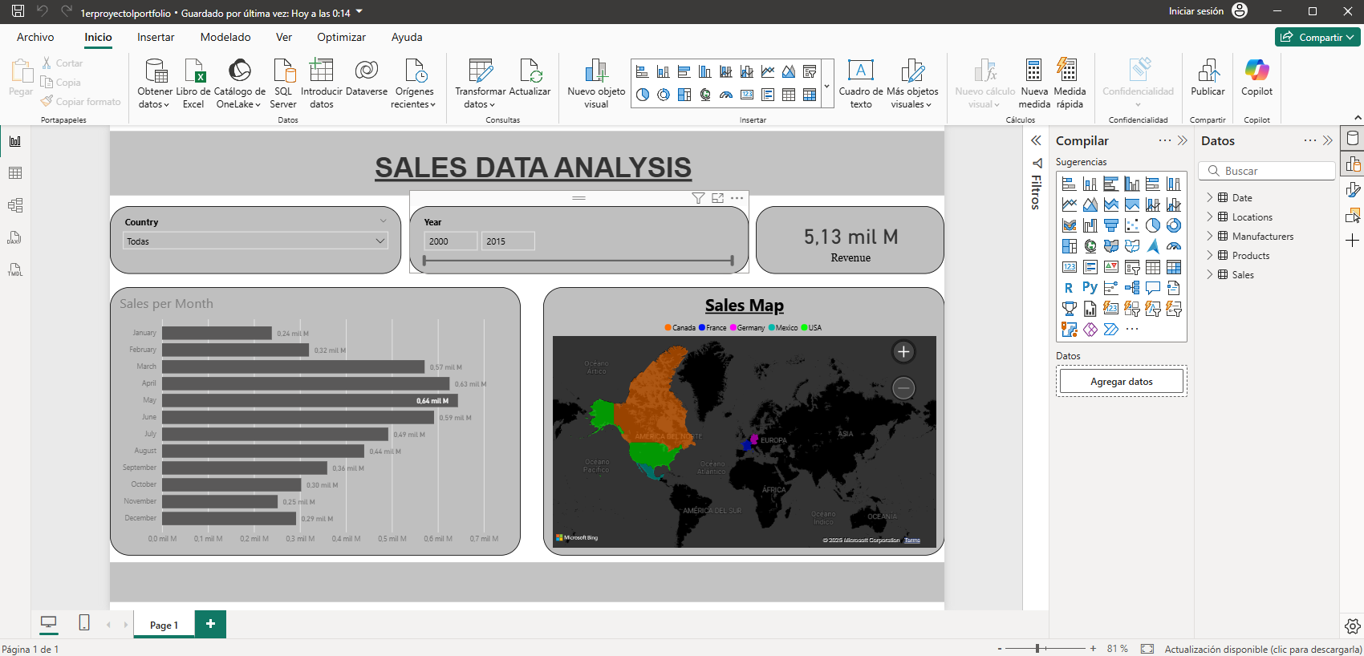Click the save icon in title bar

click(18, 11)
